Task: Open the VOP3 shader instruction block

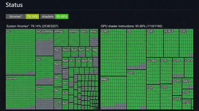Action: coord(136,90)
